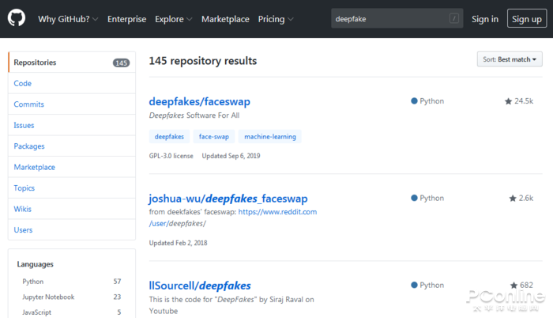Select Issues in the sidebar menu
Screen dimensions: 553x318
(24, 125)
